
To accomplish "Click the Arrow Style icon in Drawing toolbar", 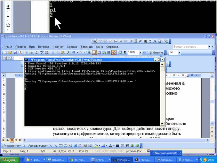I will point(127,146).
